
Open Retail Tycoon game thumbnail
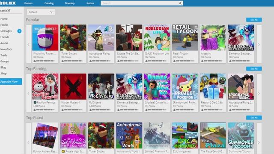185,38
